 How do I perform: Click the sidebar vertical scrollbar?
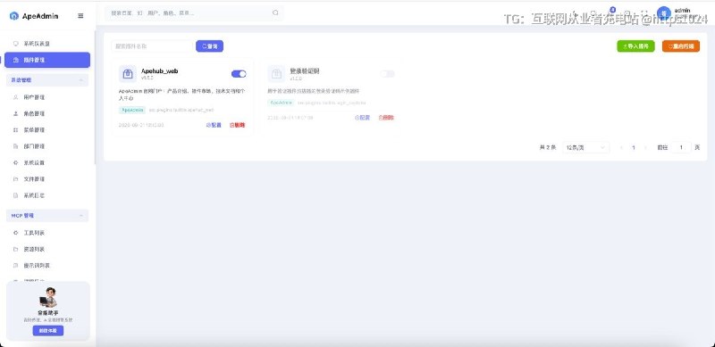(x=95, y=97)
